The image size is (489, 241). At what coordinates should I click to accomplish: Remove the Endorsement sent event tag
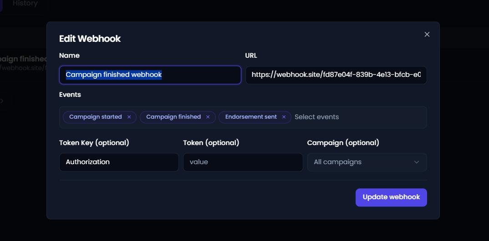tap(284, 117)
